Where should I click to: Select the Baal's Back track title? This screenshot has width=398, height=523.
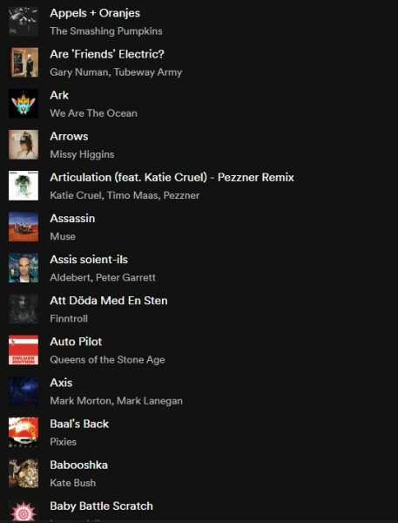tap(79, 424)
